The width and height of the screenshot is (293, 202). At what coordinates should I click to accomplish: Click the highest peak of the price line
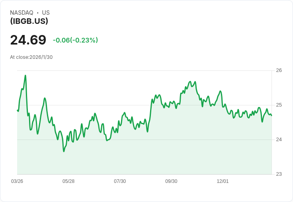pos(25,75)
